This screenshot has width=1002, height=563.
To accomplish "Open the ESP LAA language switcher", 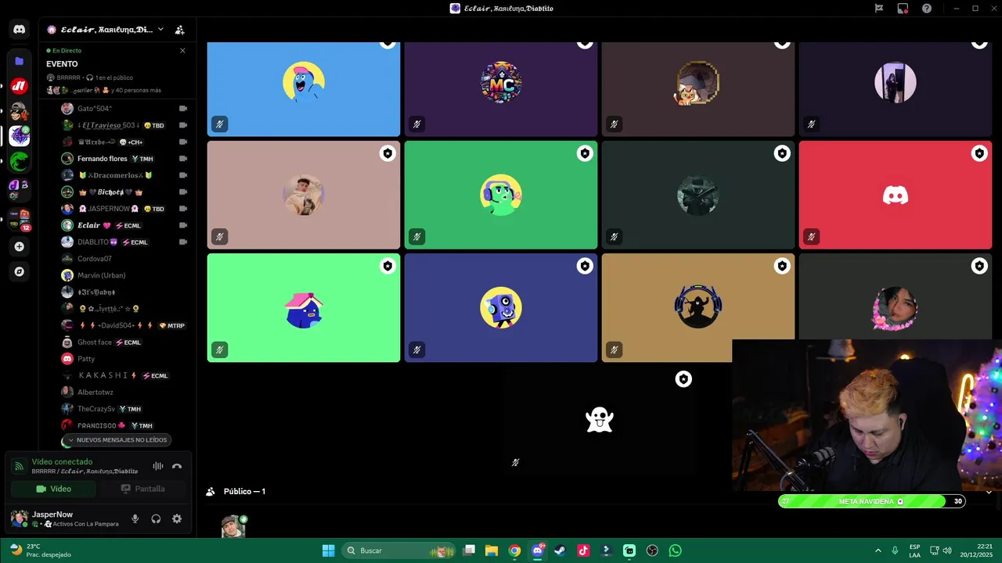I will coord(915,550).
